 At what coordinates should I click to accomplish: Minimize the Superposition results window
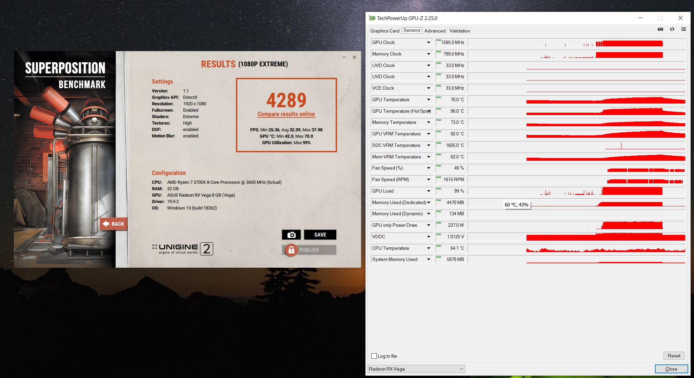344,58
